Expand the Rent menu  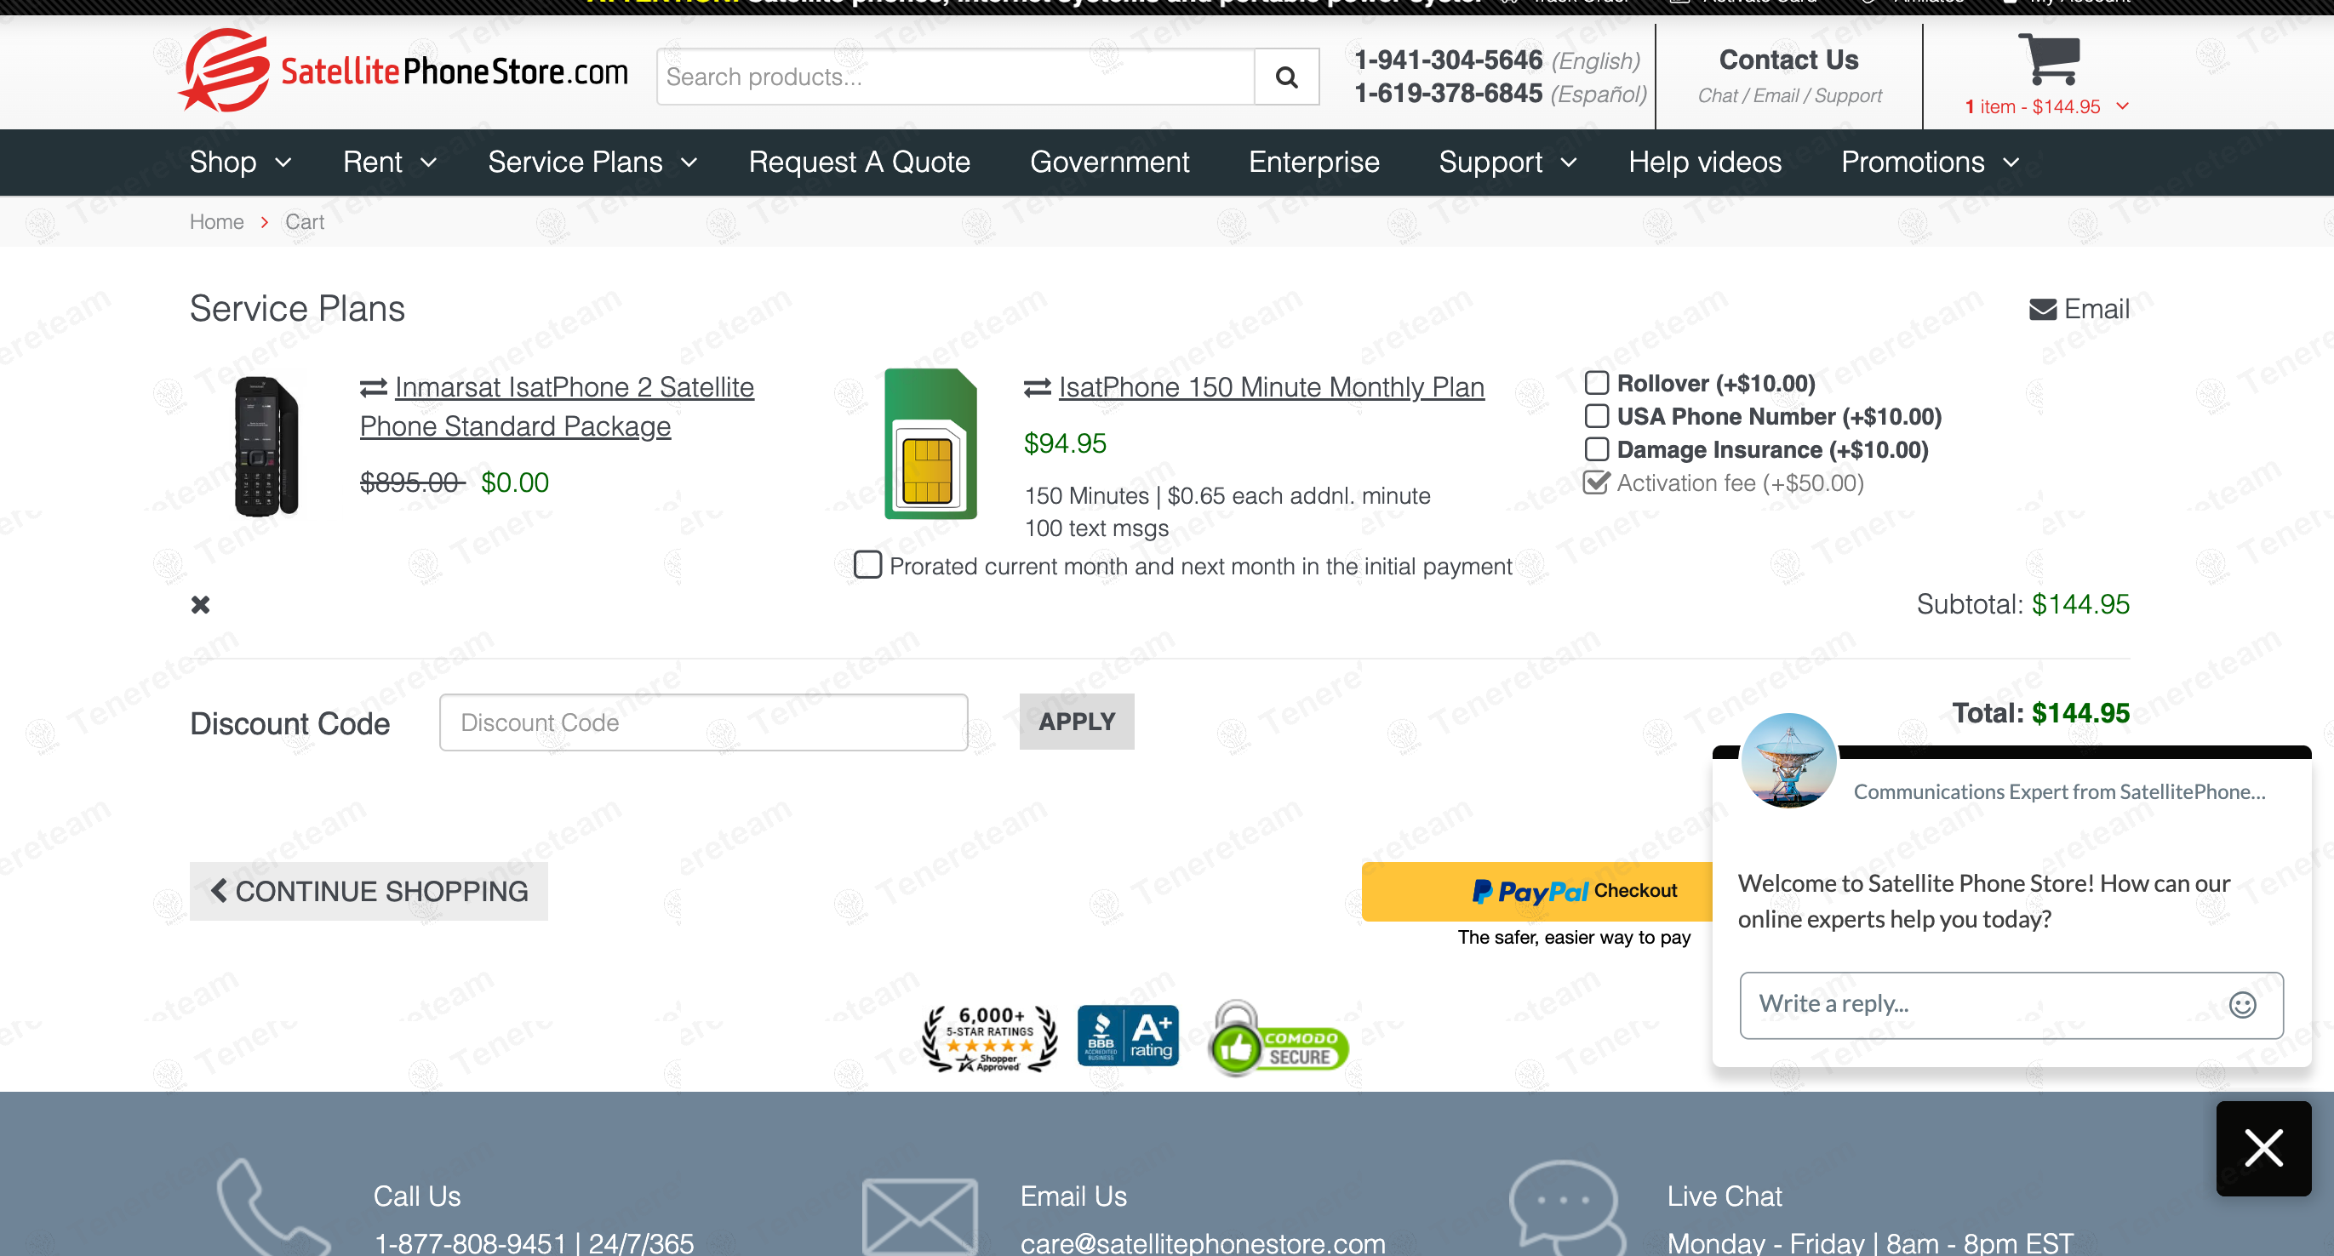click(x=390, y=162)
